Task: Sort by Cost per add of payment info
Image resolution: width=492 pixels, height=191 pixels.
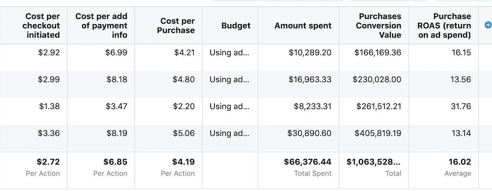Action: (101, 26)
